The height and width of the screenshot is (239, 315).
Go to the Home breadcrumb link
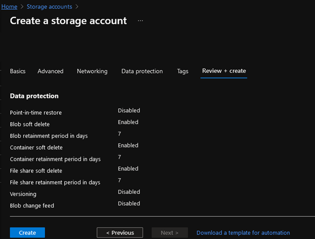pos(9,7)
